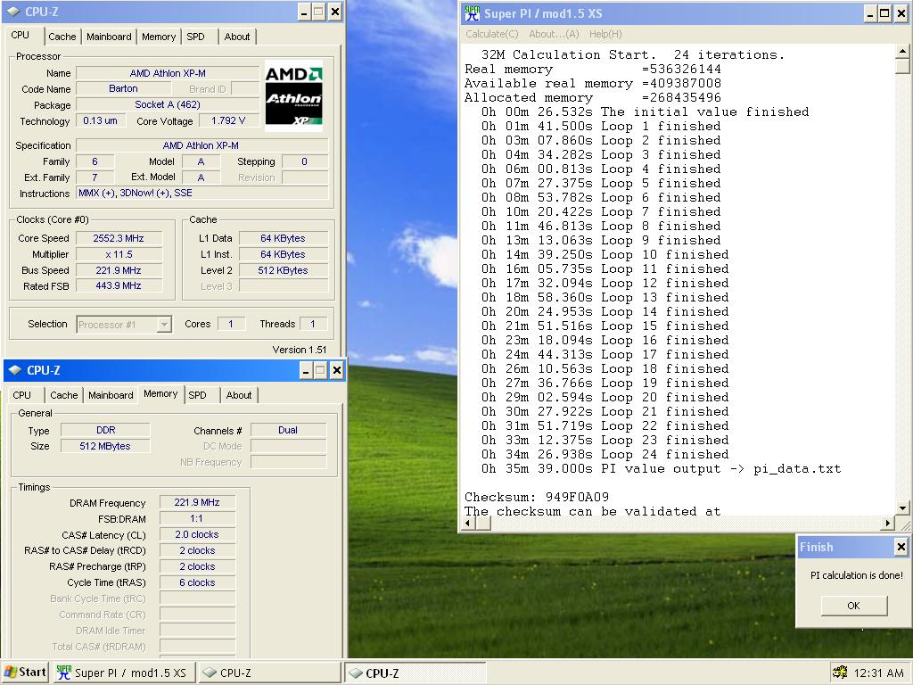Open Calculate(C) menu in Super PI
Screen dimensions: 913x685
(492, 34)
